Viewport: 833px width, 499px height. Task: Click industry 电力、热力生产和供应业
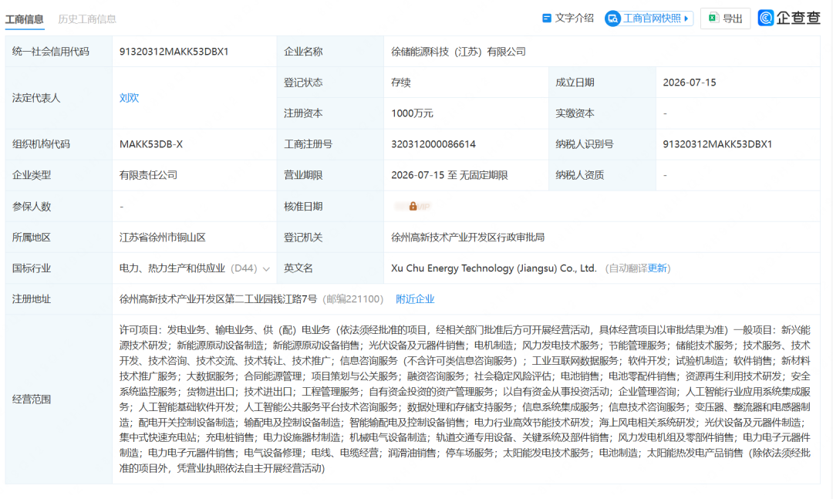[172, 268]
